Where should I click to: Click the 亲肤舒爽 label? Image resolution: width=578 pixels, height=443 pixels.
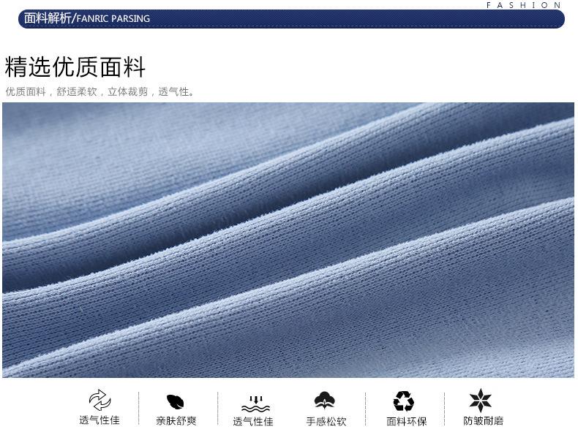(x=176, y=421)
